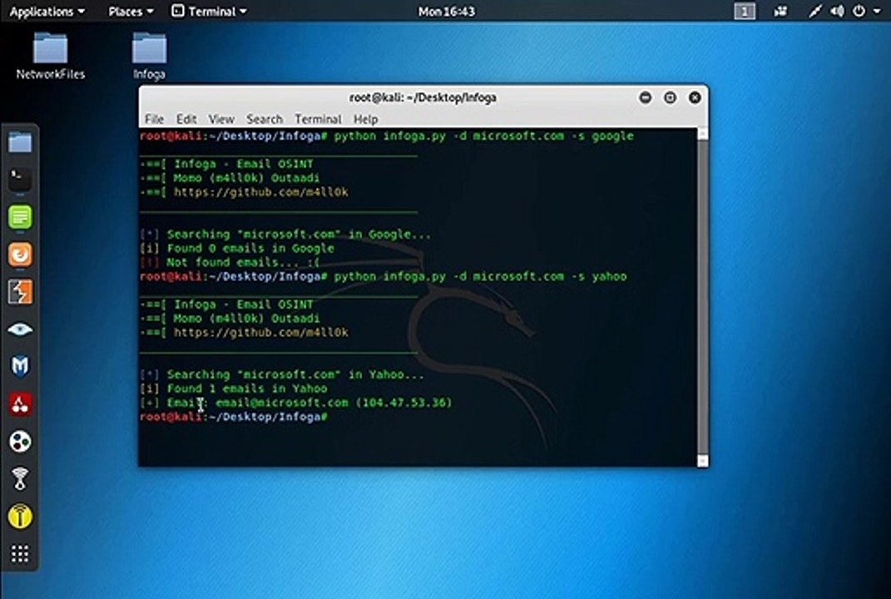Click the IP address '(104.47.53.36)'
The image size is (891, 599).
click(404, 403)
